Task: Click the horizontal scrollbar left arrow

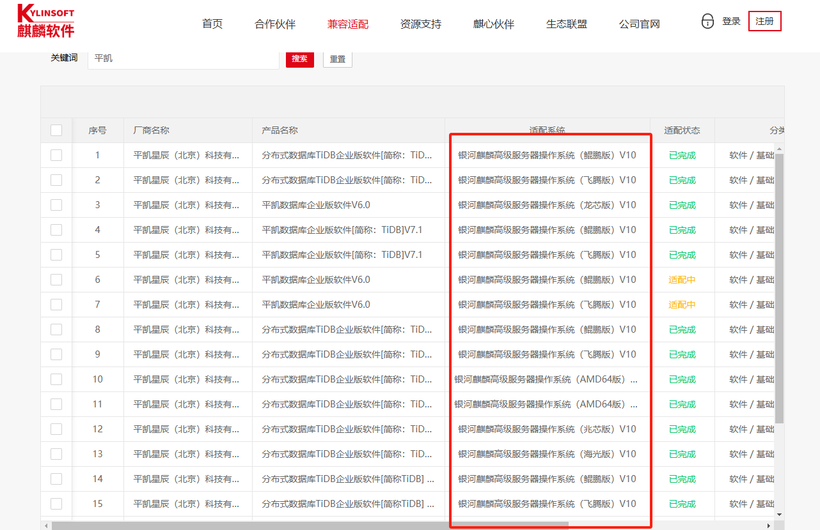Action: (45, 526)
